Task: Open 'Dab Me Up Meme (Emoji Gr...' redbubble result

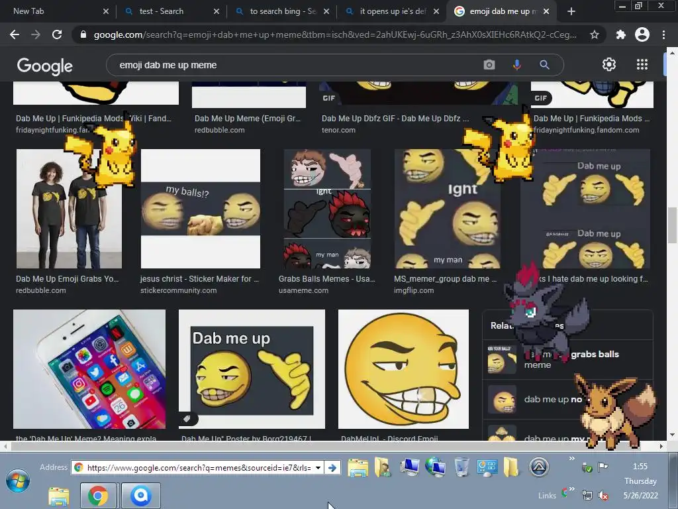Action: coord(248,118)
